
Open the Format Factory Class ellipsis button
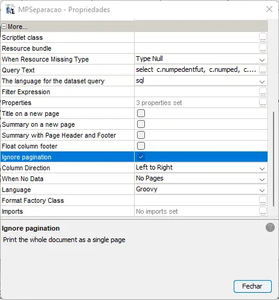(263, 200)
